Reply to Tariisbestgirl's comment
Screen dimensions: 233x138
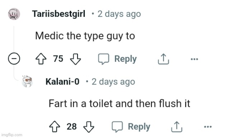point(117,59)
